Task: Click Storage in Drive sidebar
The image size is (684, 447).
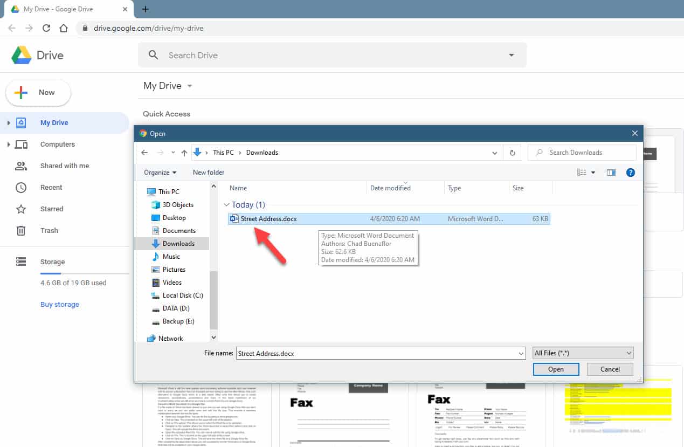Action: coord(52,262)
